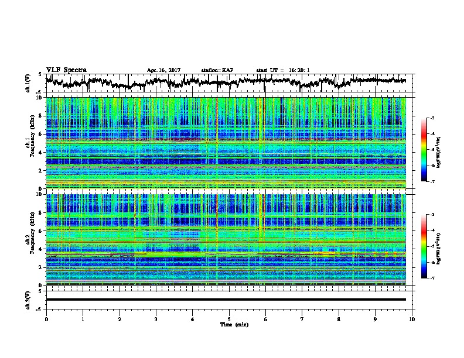Click time axis tick label "2"
Screen dimensions: 464x358
(120, 319)
